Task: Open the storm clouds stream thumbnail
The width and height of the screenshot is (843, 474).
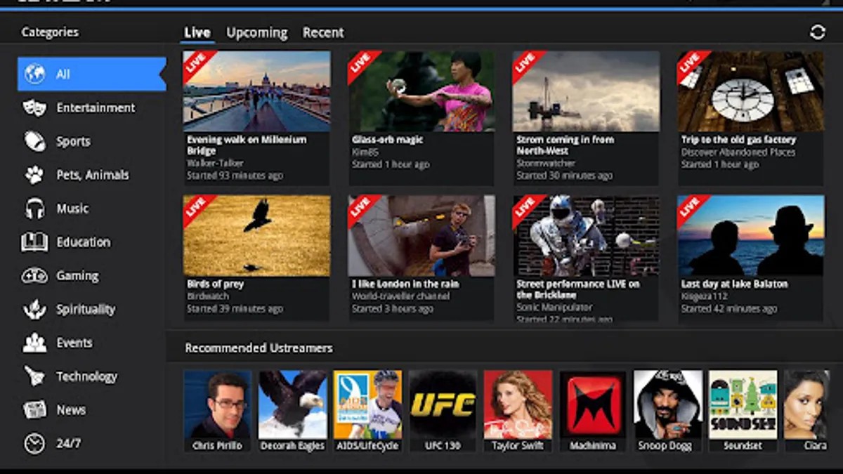Action: pos(586,91)
